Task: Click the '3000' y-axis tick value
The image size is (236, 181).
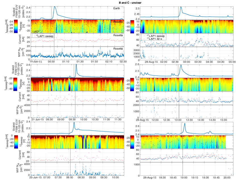Action: (x=136, y=50)
